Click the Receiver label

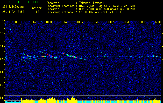[53, 9]
